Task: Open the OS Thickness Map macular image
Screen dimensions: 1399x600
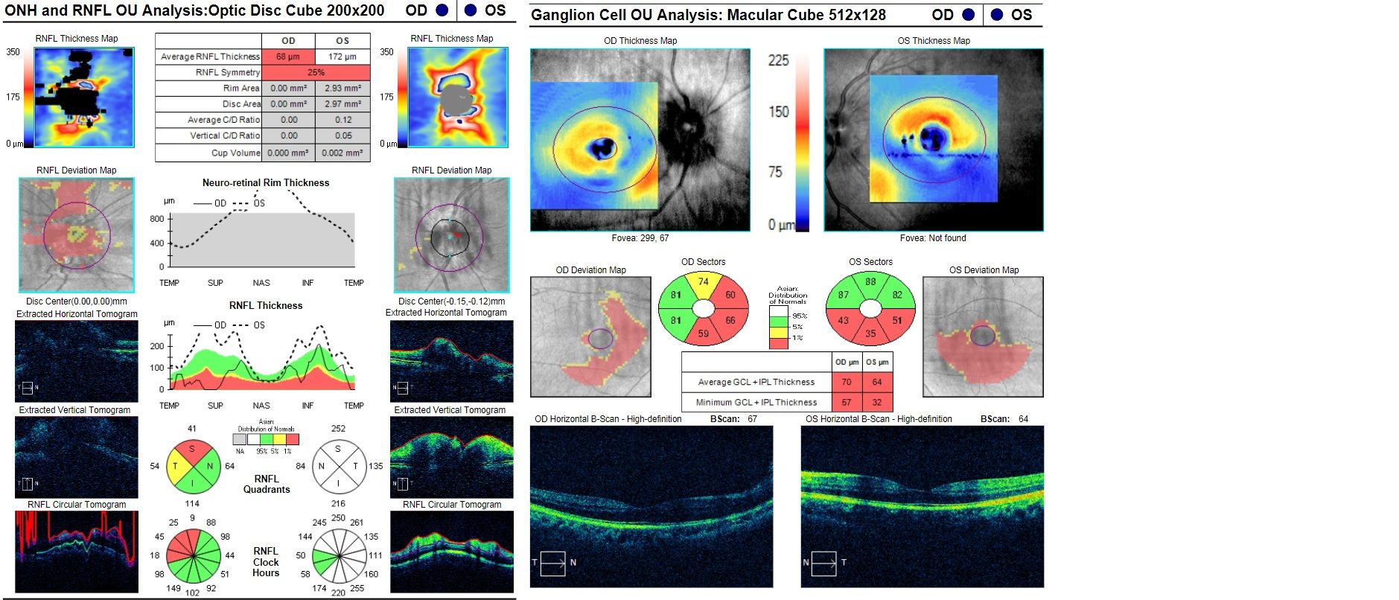Action: (933, 140)
